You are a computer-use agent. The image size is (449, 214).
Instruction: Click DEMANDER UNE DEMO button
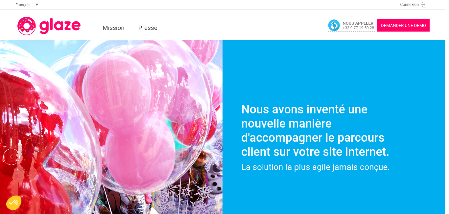403,25
